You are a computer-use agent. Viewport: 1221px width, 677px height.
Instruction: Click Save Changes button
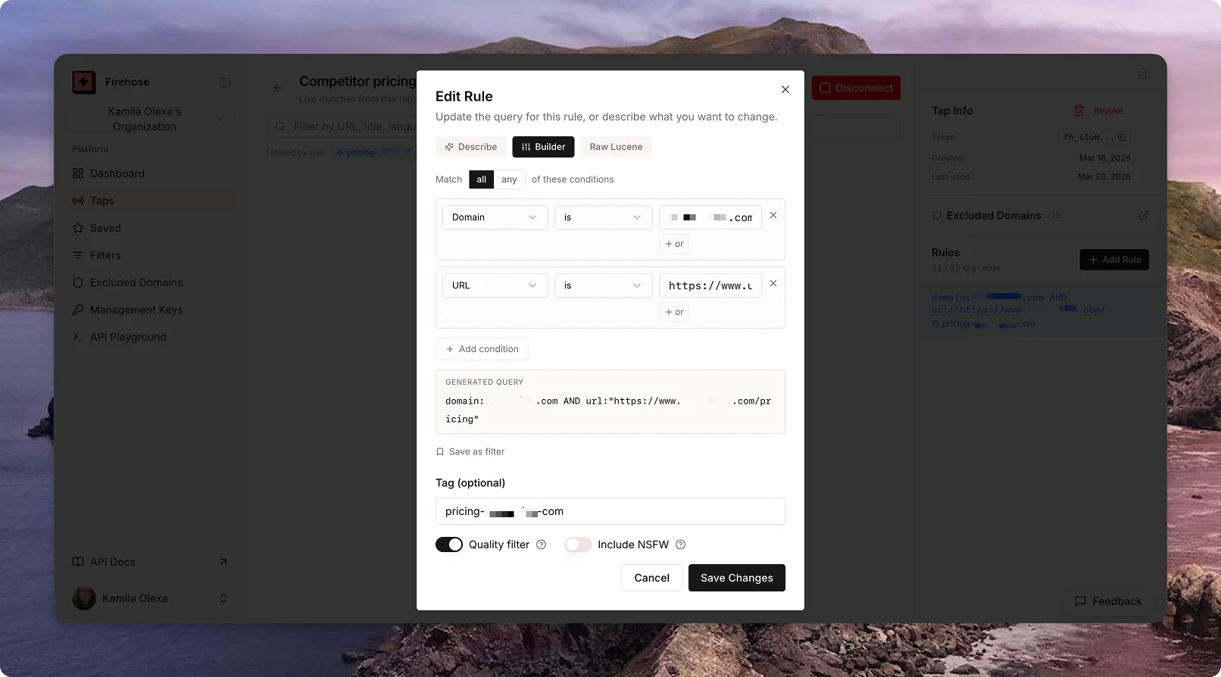tap(737, 578)
